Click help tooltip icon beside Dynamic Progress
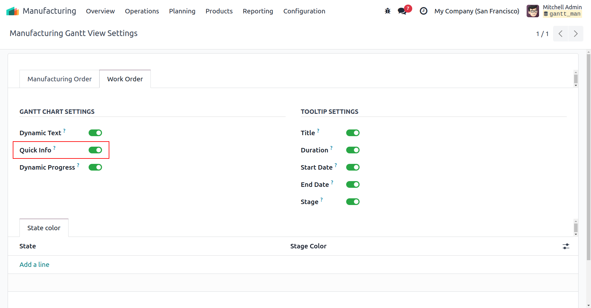The height and width of the screenshot is (308, 591). click(78, 165)
